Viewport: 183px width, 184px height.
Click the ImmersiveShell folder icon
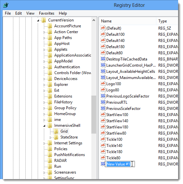[50, 125]
